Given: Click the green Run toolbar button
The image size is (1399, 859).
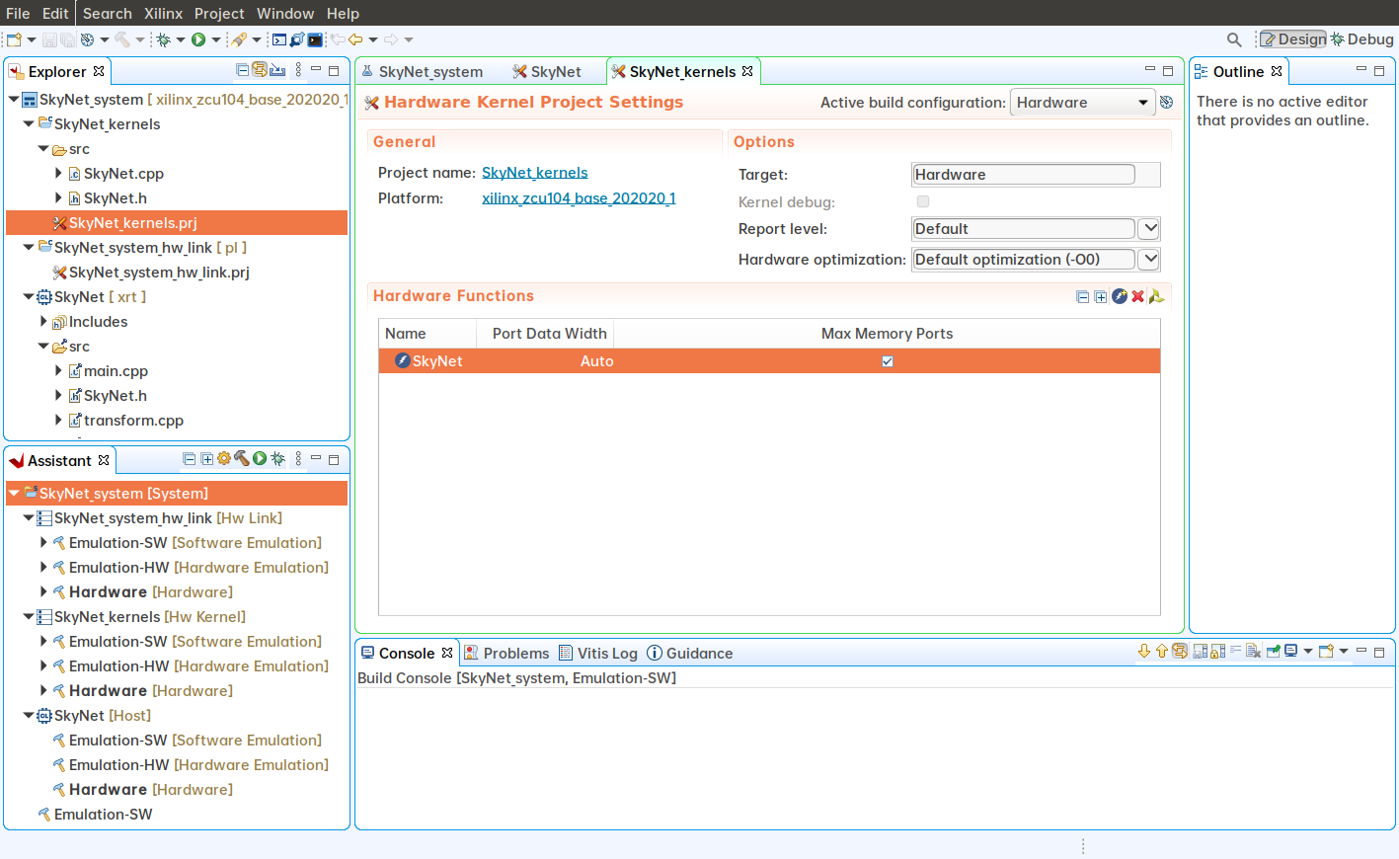Looking at the screenshot, I should (x=198, y=39).
